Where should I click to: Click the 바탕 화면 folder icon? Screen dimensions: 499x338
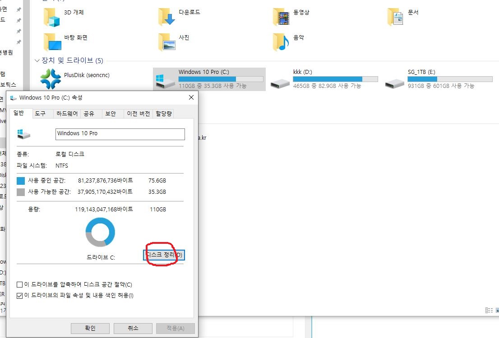point(52,42)
